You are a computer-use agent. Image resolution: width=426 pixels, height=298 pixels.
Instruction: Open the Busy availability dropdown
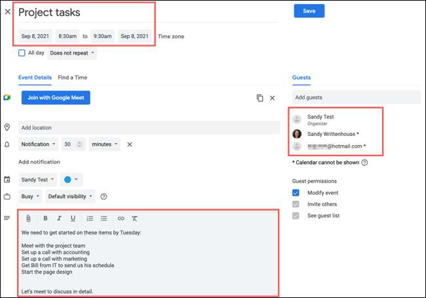[x=30, y=196]
